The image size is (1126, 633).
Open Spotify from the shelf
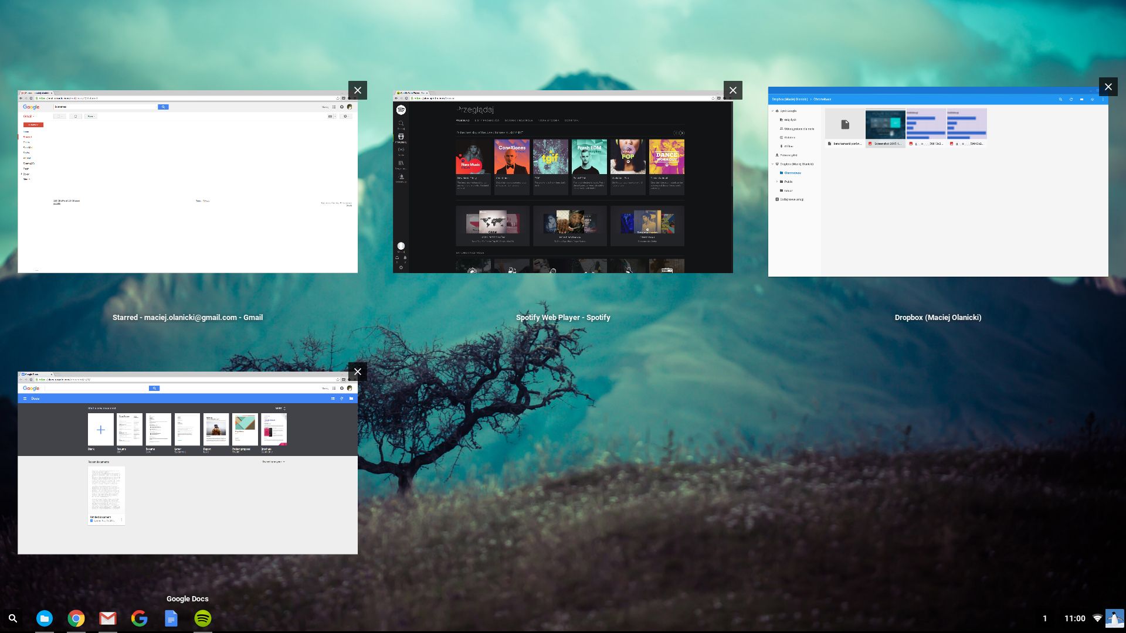click(202, 618)
